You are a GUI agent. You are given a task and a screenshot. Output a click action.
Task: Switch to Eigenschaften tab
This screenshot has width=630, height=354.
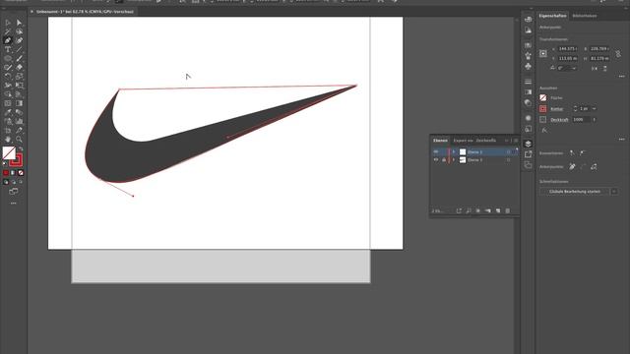click(552, 16)
